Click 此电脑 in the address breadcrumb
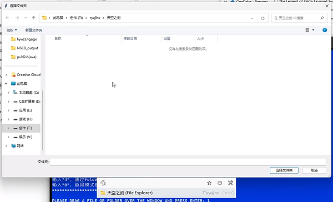The image size is (333, 202). pos(58,18)
